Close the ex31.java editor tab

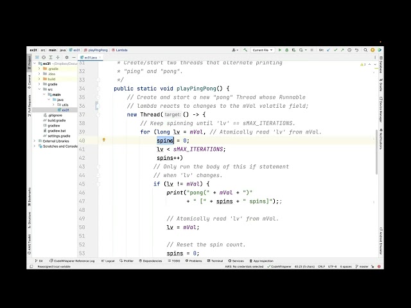point(100,57)
